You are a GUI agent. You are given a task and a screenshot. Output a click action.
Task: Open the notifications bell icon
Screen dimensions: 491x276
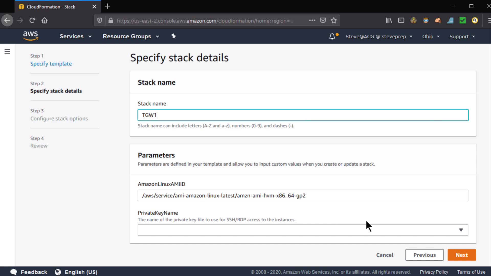point(332,36)
